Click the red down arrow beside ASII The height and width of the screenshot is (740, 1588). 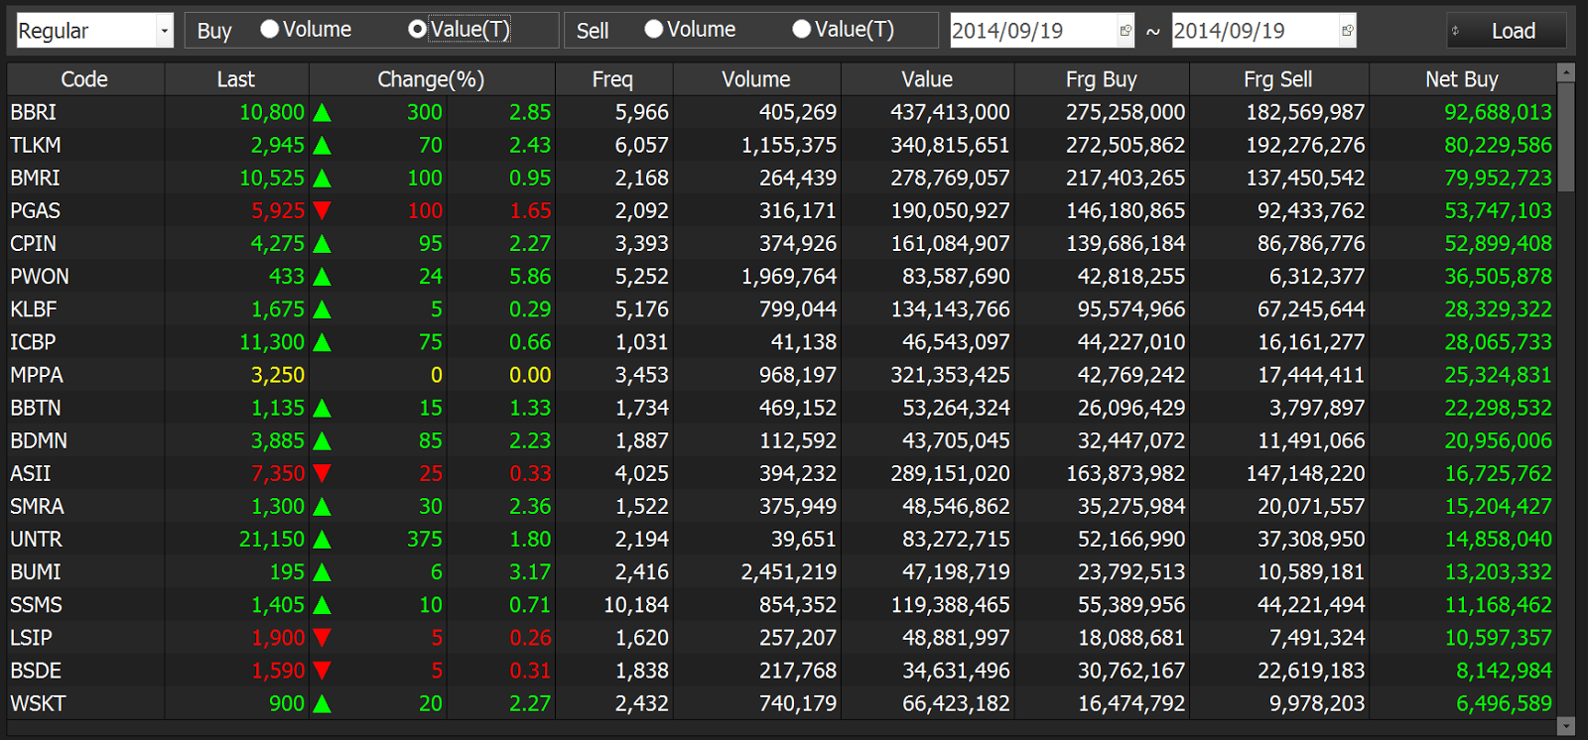click(322, 473)
